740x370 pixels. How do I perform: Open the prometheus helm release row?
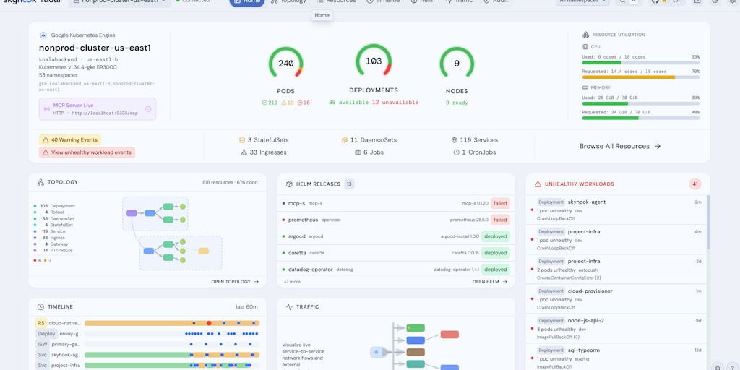click(x=395, y=220)
